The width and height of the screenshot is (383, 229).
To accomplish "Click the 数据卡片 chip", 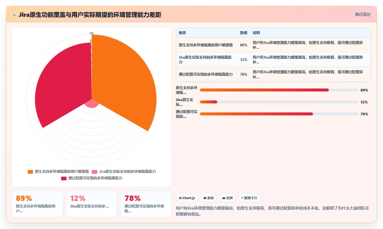I will point(249,198).
